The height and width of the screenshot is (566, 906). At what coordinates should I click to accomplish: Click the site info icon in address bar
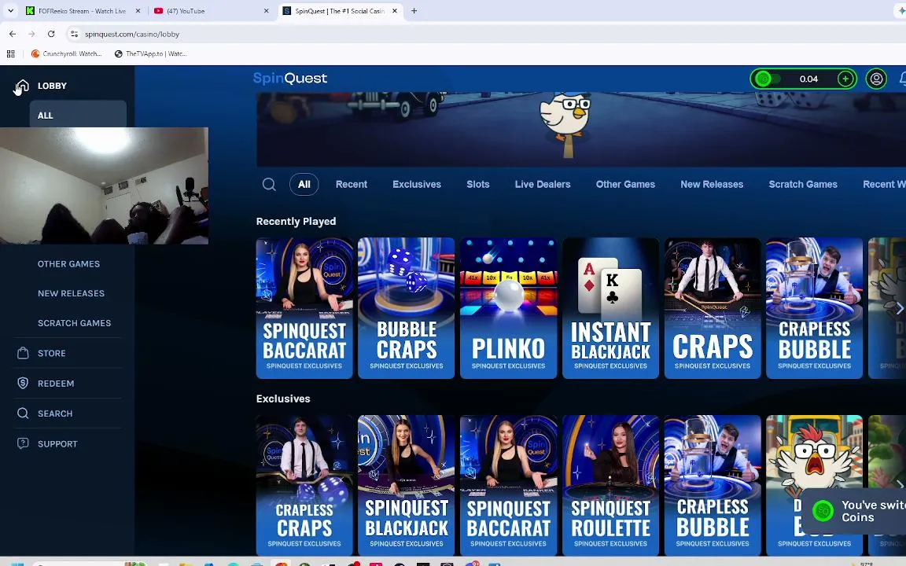[74, 34]
